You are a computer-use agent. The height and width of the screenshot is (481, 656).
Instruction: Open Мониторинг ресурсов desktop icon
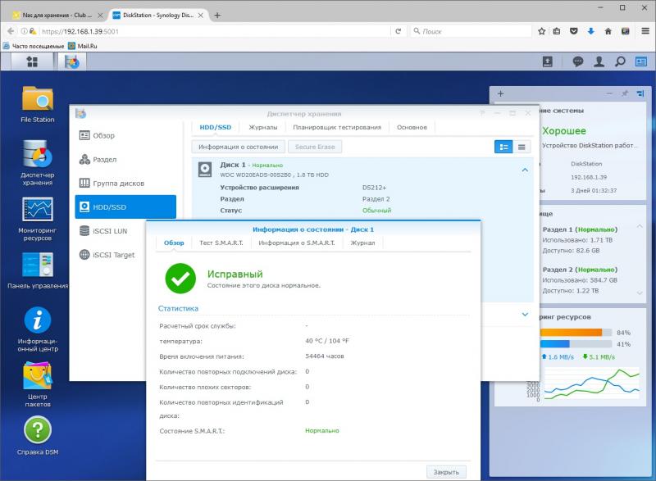[x=38, y=219]
